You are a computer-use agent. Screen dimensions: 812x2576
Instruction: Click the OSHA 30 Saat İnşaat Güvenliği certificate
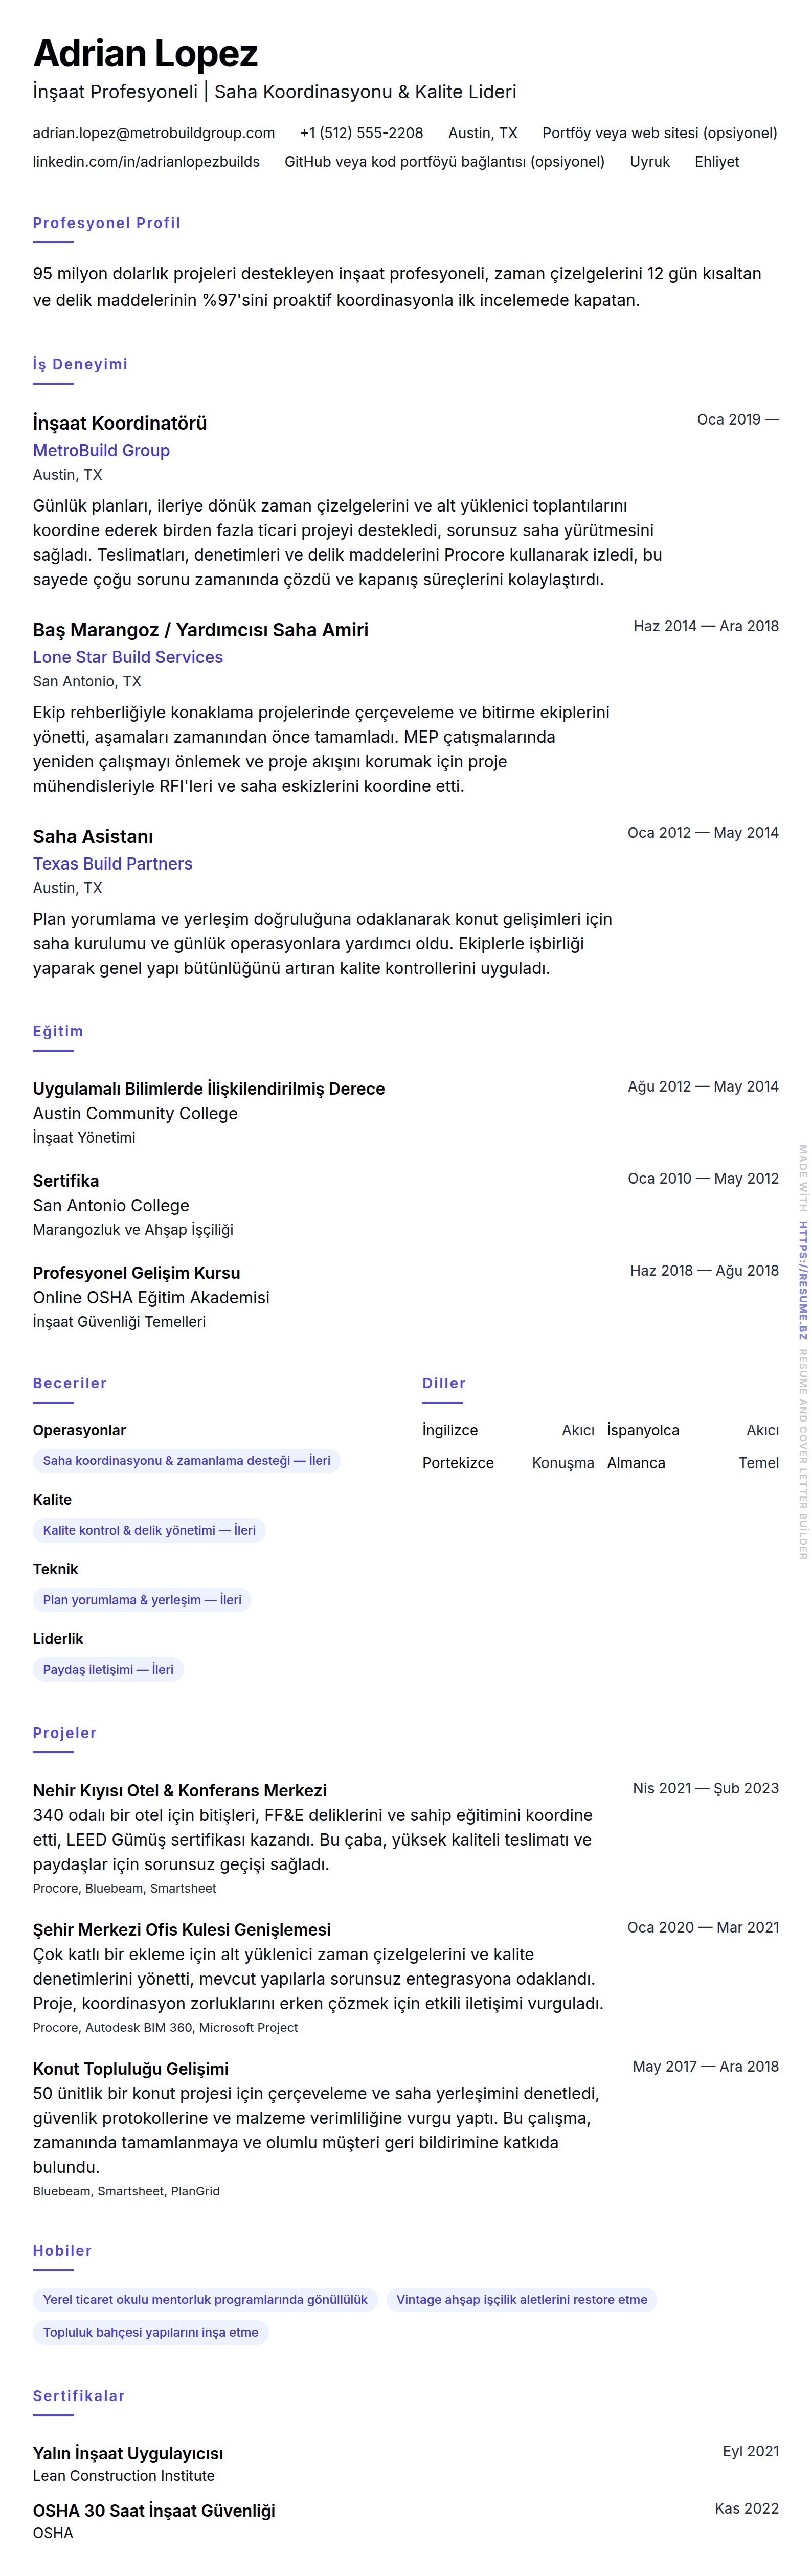pyautogui.click(x=154, y=2511)
